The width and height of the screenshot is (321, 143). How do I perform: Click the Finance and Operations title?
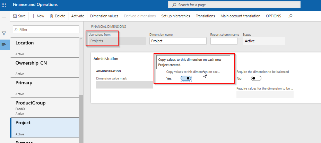[35, 5]
